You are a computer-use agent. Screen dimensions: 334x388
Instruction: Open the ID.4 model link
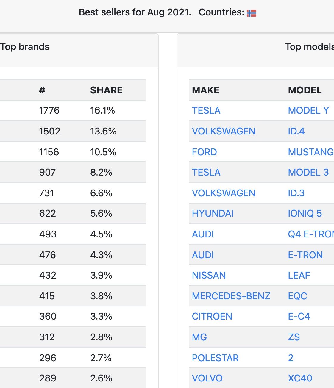point(296,131)
